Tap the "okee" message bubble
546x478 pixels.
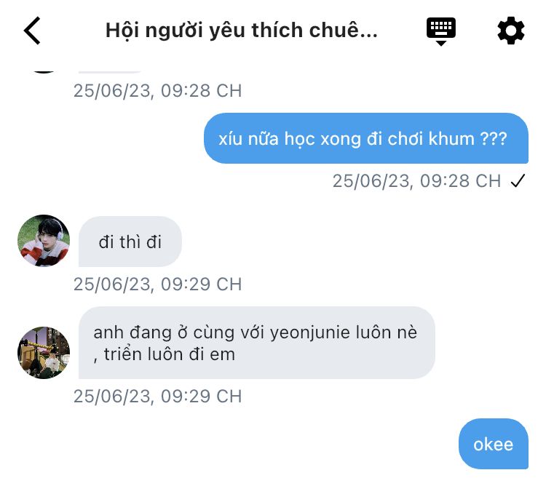493,444
